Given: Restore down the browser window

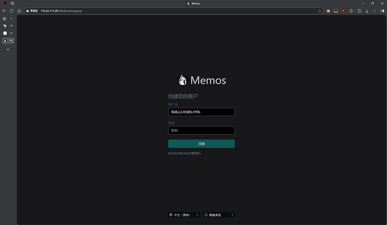Looking at the screenshot, I should tap(372, 3).
